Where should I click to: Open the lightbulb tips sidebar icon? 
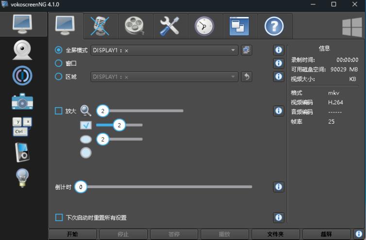click(22, 178)
